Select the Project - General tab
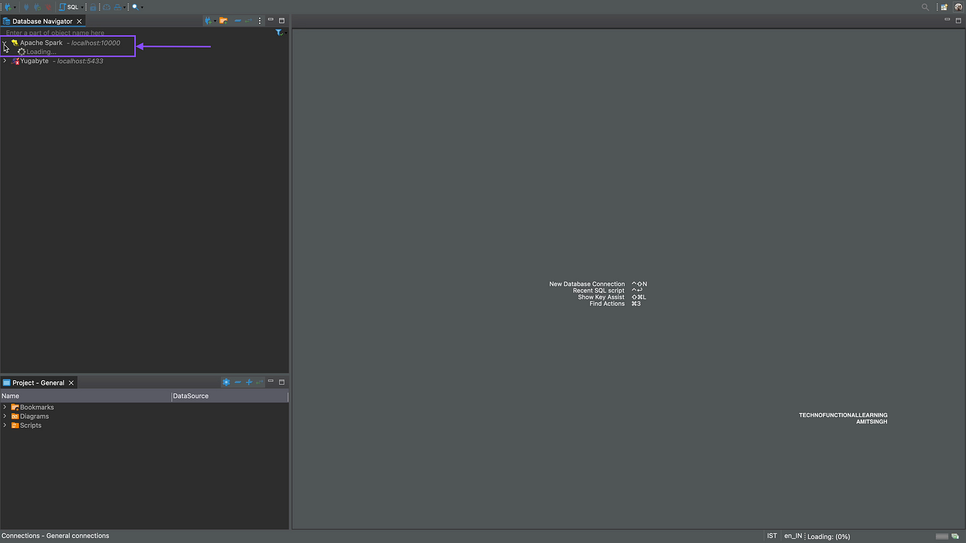 (x=38, y=383)
